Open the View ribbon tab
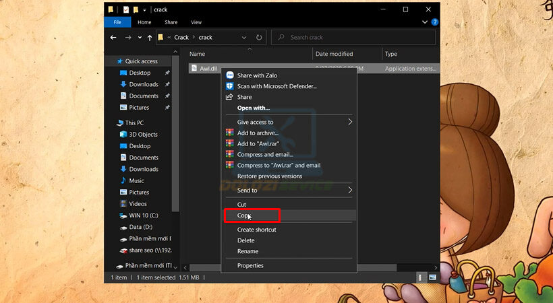This screenshot has height=303, width=553. pyautogui.click(x=196, y=22)
